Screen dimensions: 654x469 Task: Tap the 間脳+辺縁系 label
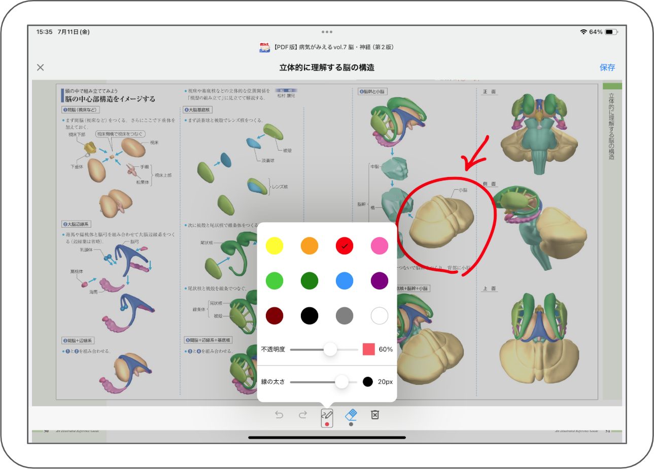point(78,341)
